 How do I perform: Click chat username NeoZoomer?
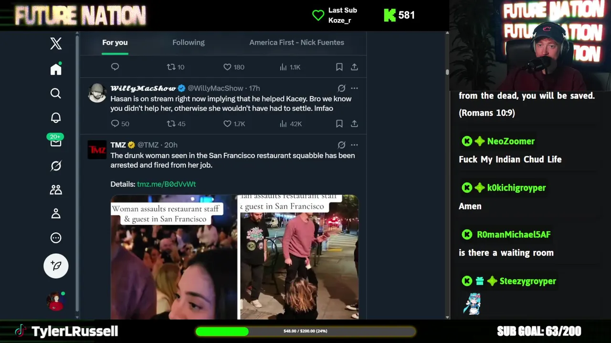click(x=511, y=141)
